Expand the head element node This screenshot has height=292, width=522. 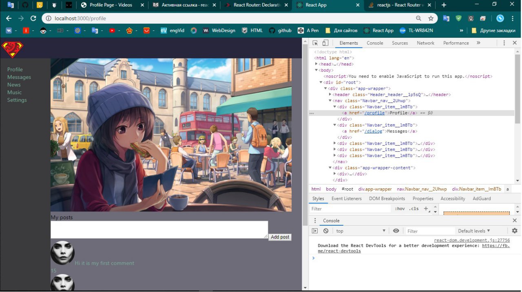316,64
